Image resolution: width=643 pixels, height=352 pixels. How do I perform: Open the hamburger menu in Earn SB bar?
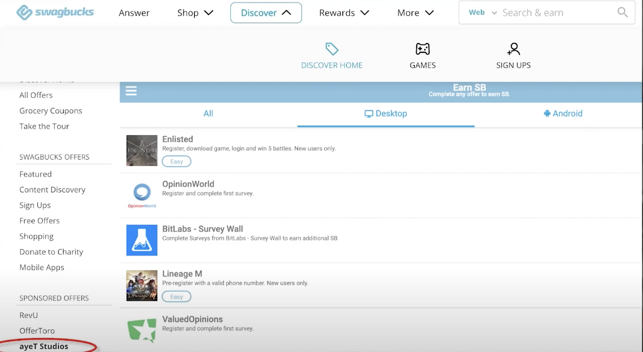pyautogui.click(x=131, y=91)
